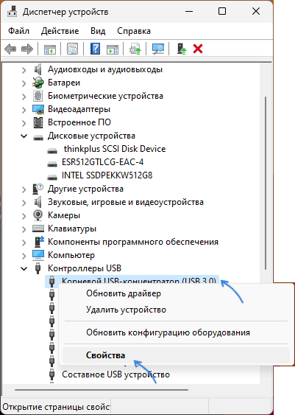The image size is (295, 415).
Task: Expand the Видеоадаптеры node chevron
Action: (x=24, y=110)
